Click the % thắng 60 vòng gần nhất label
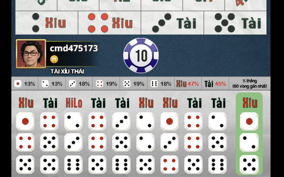 250,84
